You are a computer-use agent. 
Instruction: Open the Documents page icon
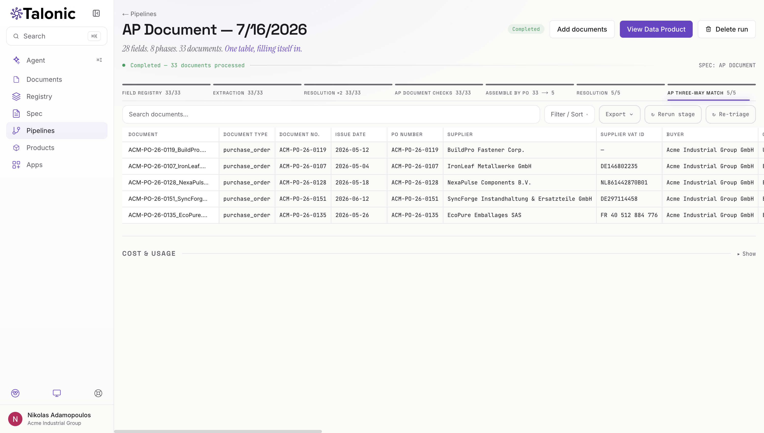[16, 79]
